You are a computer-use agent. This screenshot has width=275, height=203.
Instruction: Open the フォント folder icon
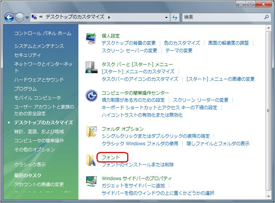click(91, 160)
